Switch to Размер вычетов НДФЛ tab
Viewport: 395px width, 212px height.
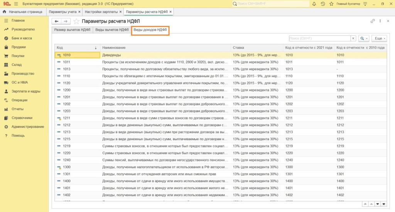point(72,30)
